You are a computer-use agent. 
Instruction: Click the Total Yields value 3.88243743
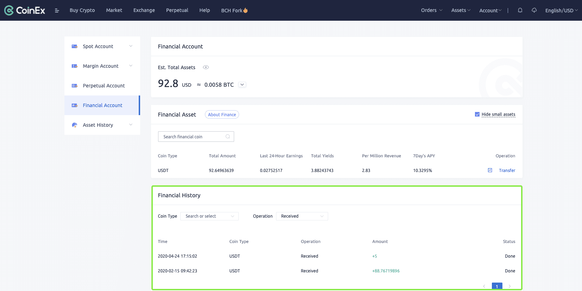[x=322, y=171]
